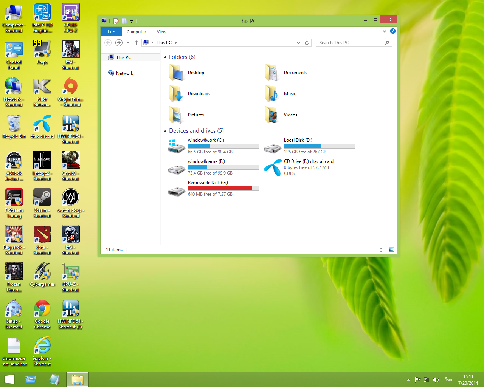Collapse the Devices and drives (5) group

click(x=165, y=131)
